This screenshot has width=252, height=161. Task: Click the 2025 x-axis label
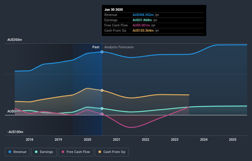tap(233, 139)
